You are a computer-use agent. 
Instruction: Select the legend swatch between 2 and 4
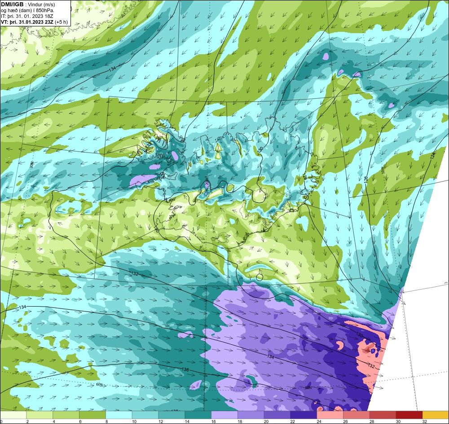tap(40, 415)
